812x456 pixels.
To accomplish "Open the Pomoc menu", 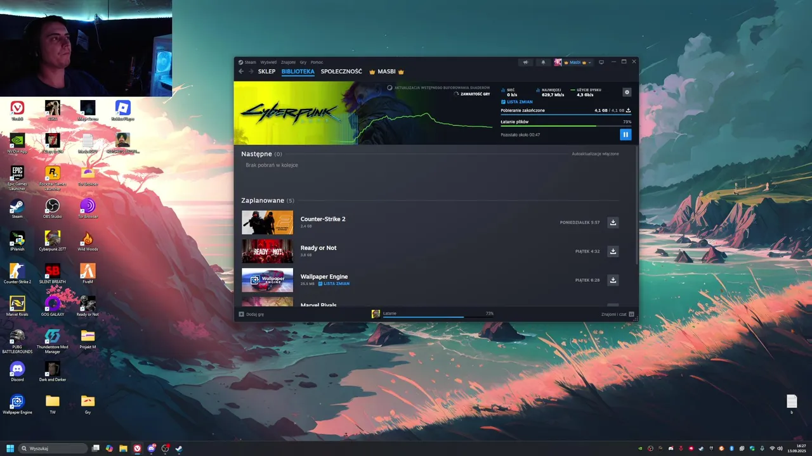I will click(317, 62).
